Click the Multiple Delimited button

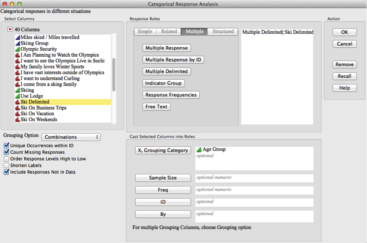(167, 71)
